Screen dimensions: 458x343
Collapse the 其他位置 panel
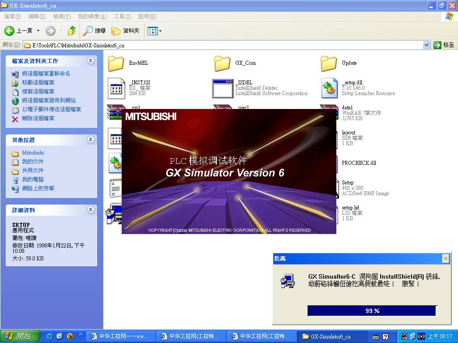(90, 140)
